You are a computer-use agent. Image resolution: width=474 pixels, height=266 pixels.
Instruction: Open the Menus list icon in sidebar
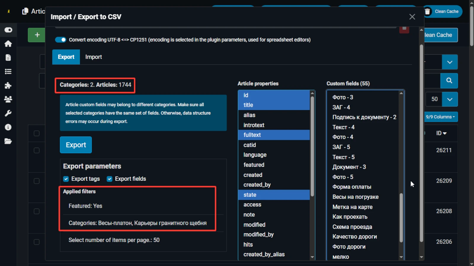pyautogui.click(x=8, y=71)
